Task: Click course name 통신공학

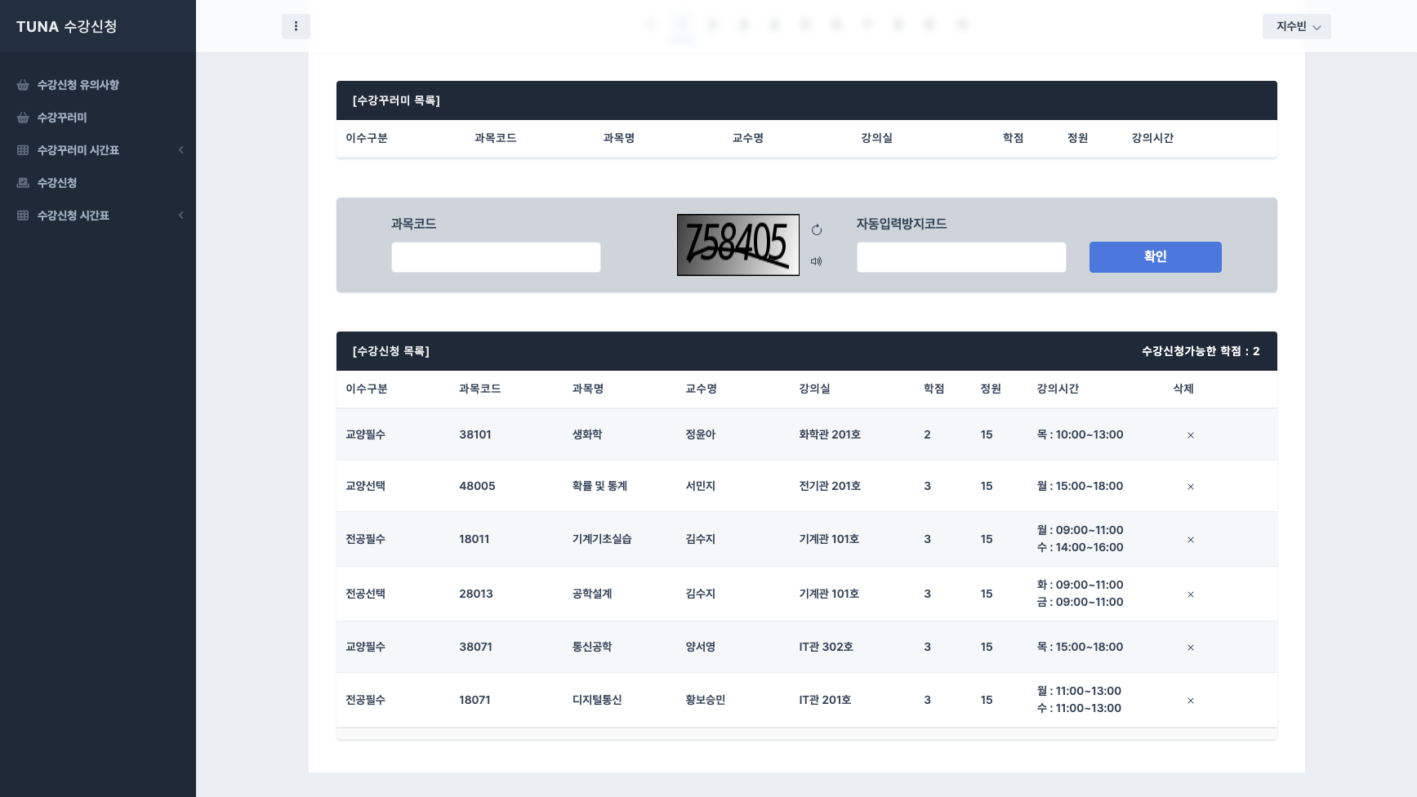Action: click(592, 647)
